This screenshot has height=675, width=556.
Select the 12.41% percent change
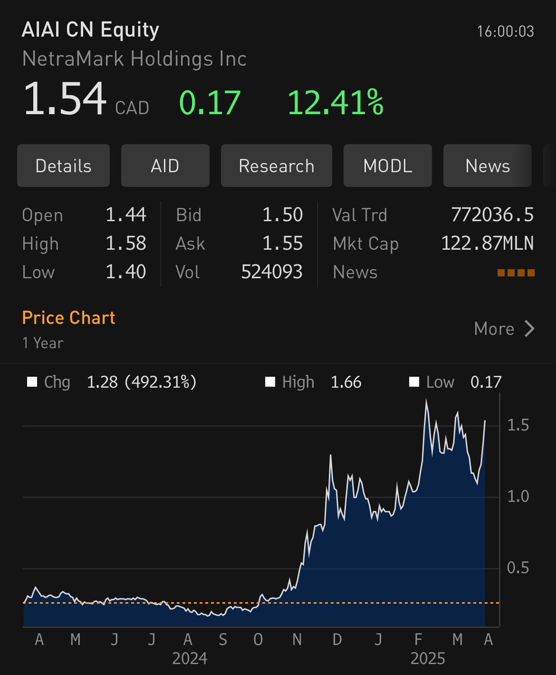point(336,103)
